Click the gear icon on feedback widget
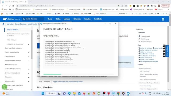The width and height of the screenshot is (171, 96). (164, 55)
